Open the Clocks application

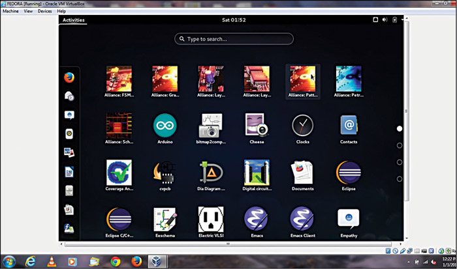302,124
